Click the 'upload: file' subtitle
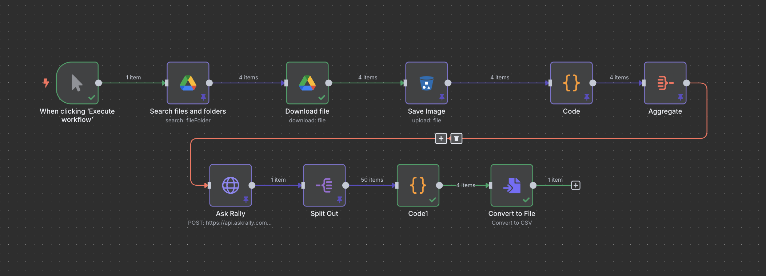Image resolution: width=766 pixels, height=276 pixels. click(x=427, y=121)
